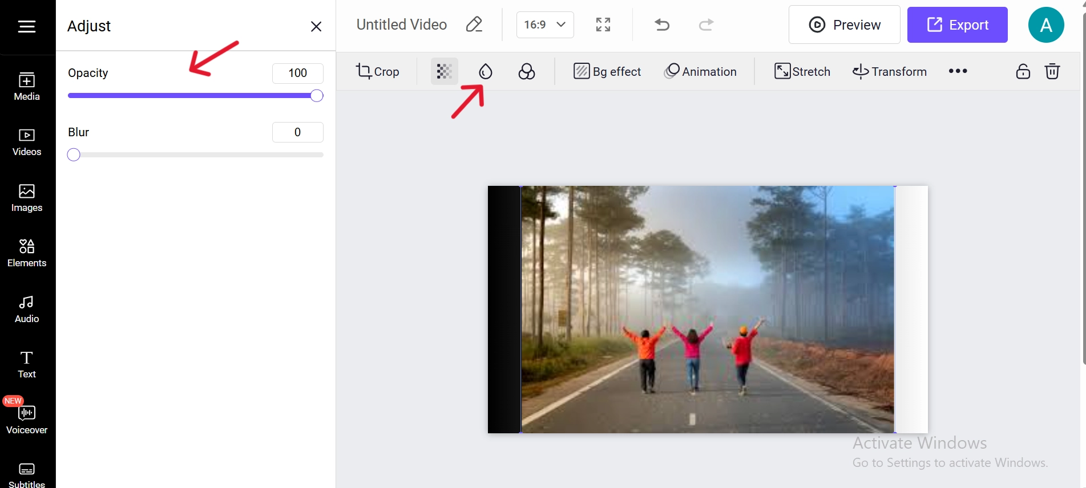Open the three-dots more options menu
Image resolution: width=1086 pixels, height=488 pixels.
click(x=958, y=71)
